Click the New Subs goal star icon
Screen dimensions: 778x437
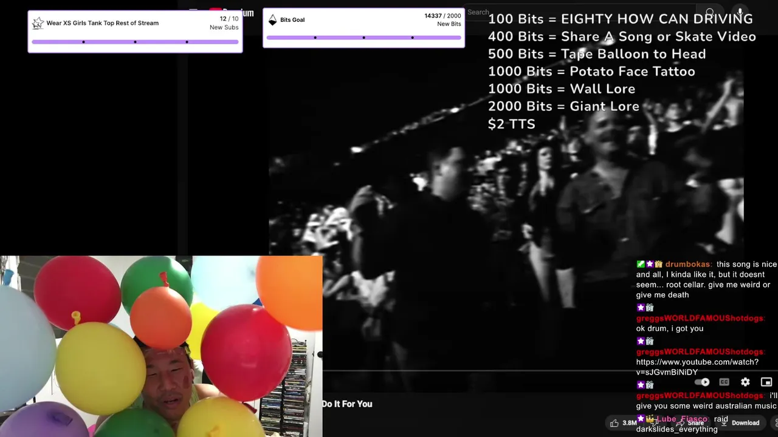click(x=38, y=24)
